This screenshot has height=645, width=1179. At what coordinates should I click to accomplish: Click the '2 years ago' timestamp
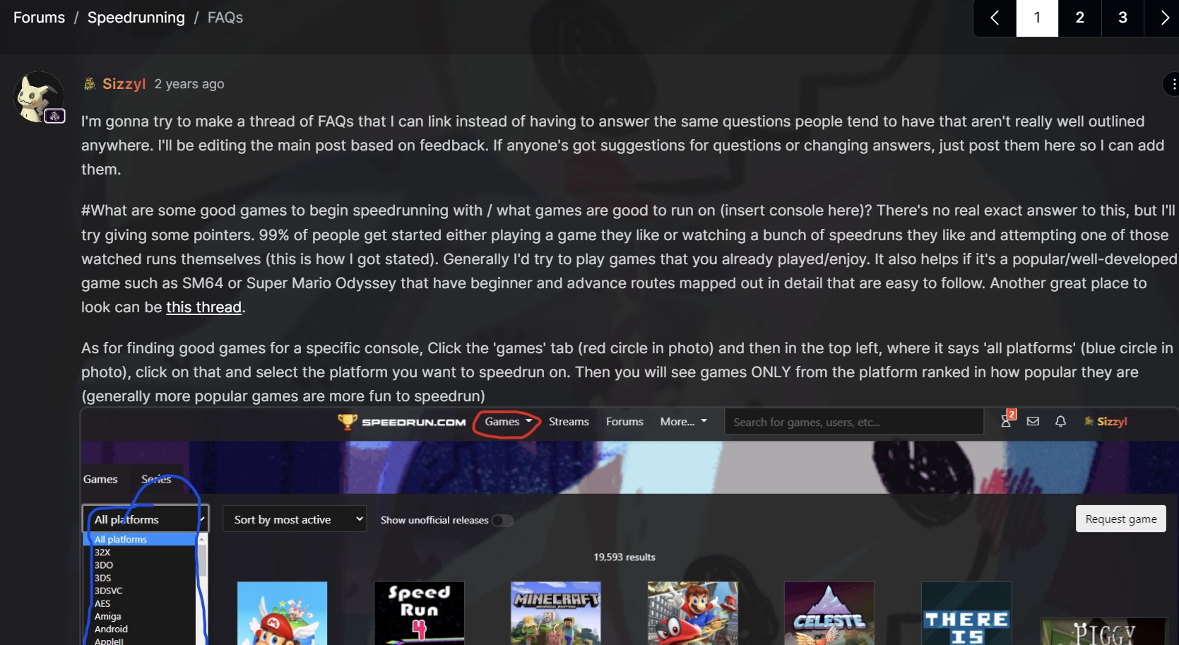pyautogui.click(x=189, y=84)
